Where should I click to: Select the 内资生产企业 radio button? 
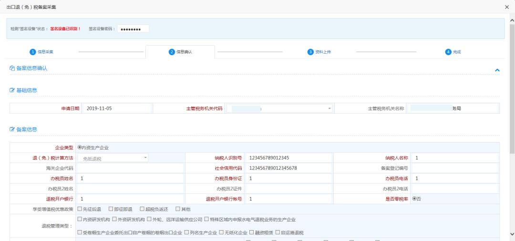pos(79,148)
